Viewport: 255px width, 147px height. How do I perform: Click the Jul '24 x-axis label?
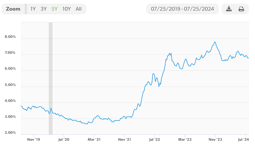(243, 139)
